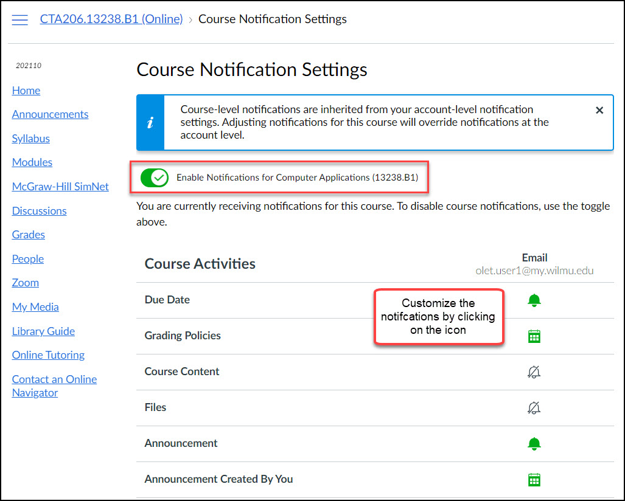Open the Grades page
The height and width of the screenshot is (501, 625).
click(28, 234)
